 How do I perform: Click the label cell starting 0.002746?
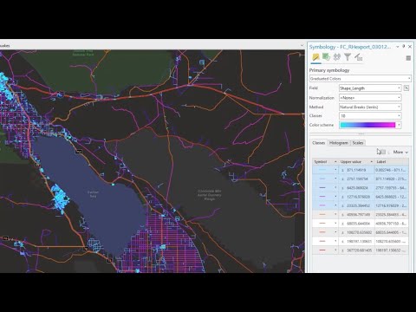(392, 170)
